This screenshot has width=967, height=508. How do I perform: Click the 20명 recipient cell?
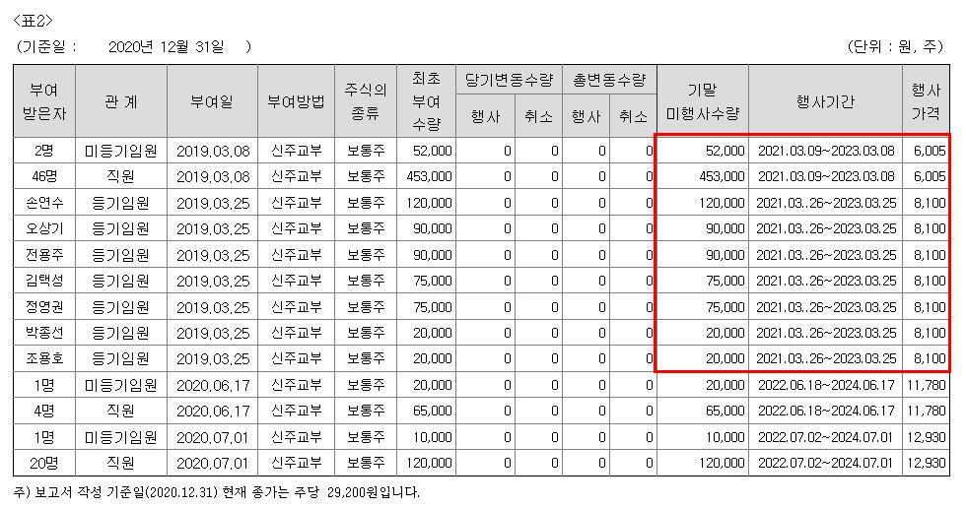click(x=44, y=463)
